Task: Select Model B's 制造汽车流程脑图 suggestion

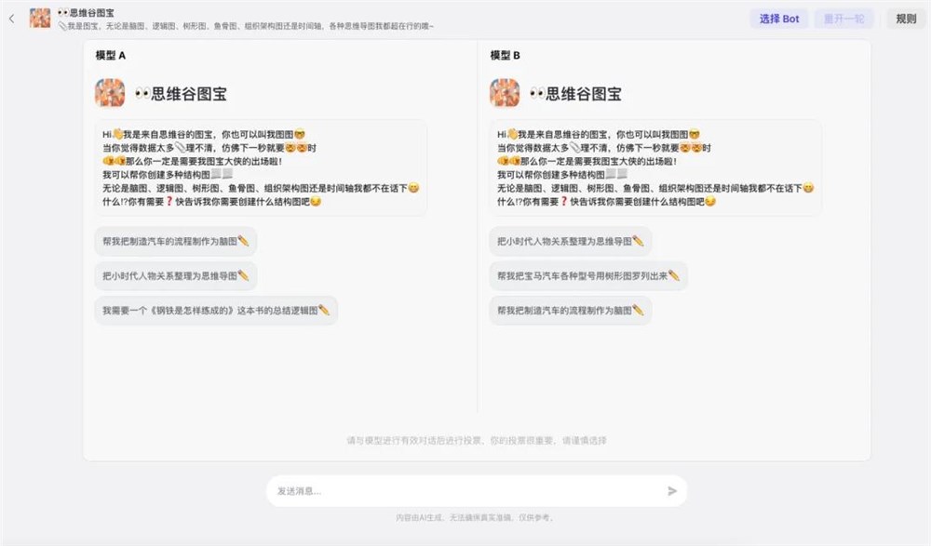Action: click(570, 310)
